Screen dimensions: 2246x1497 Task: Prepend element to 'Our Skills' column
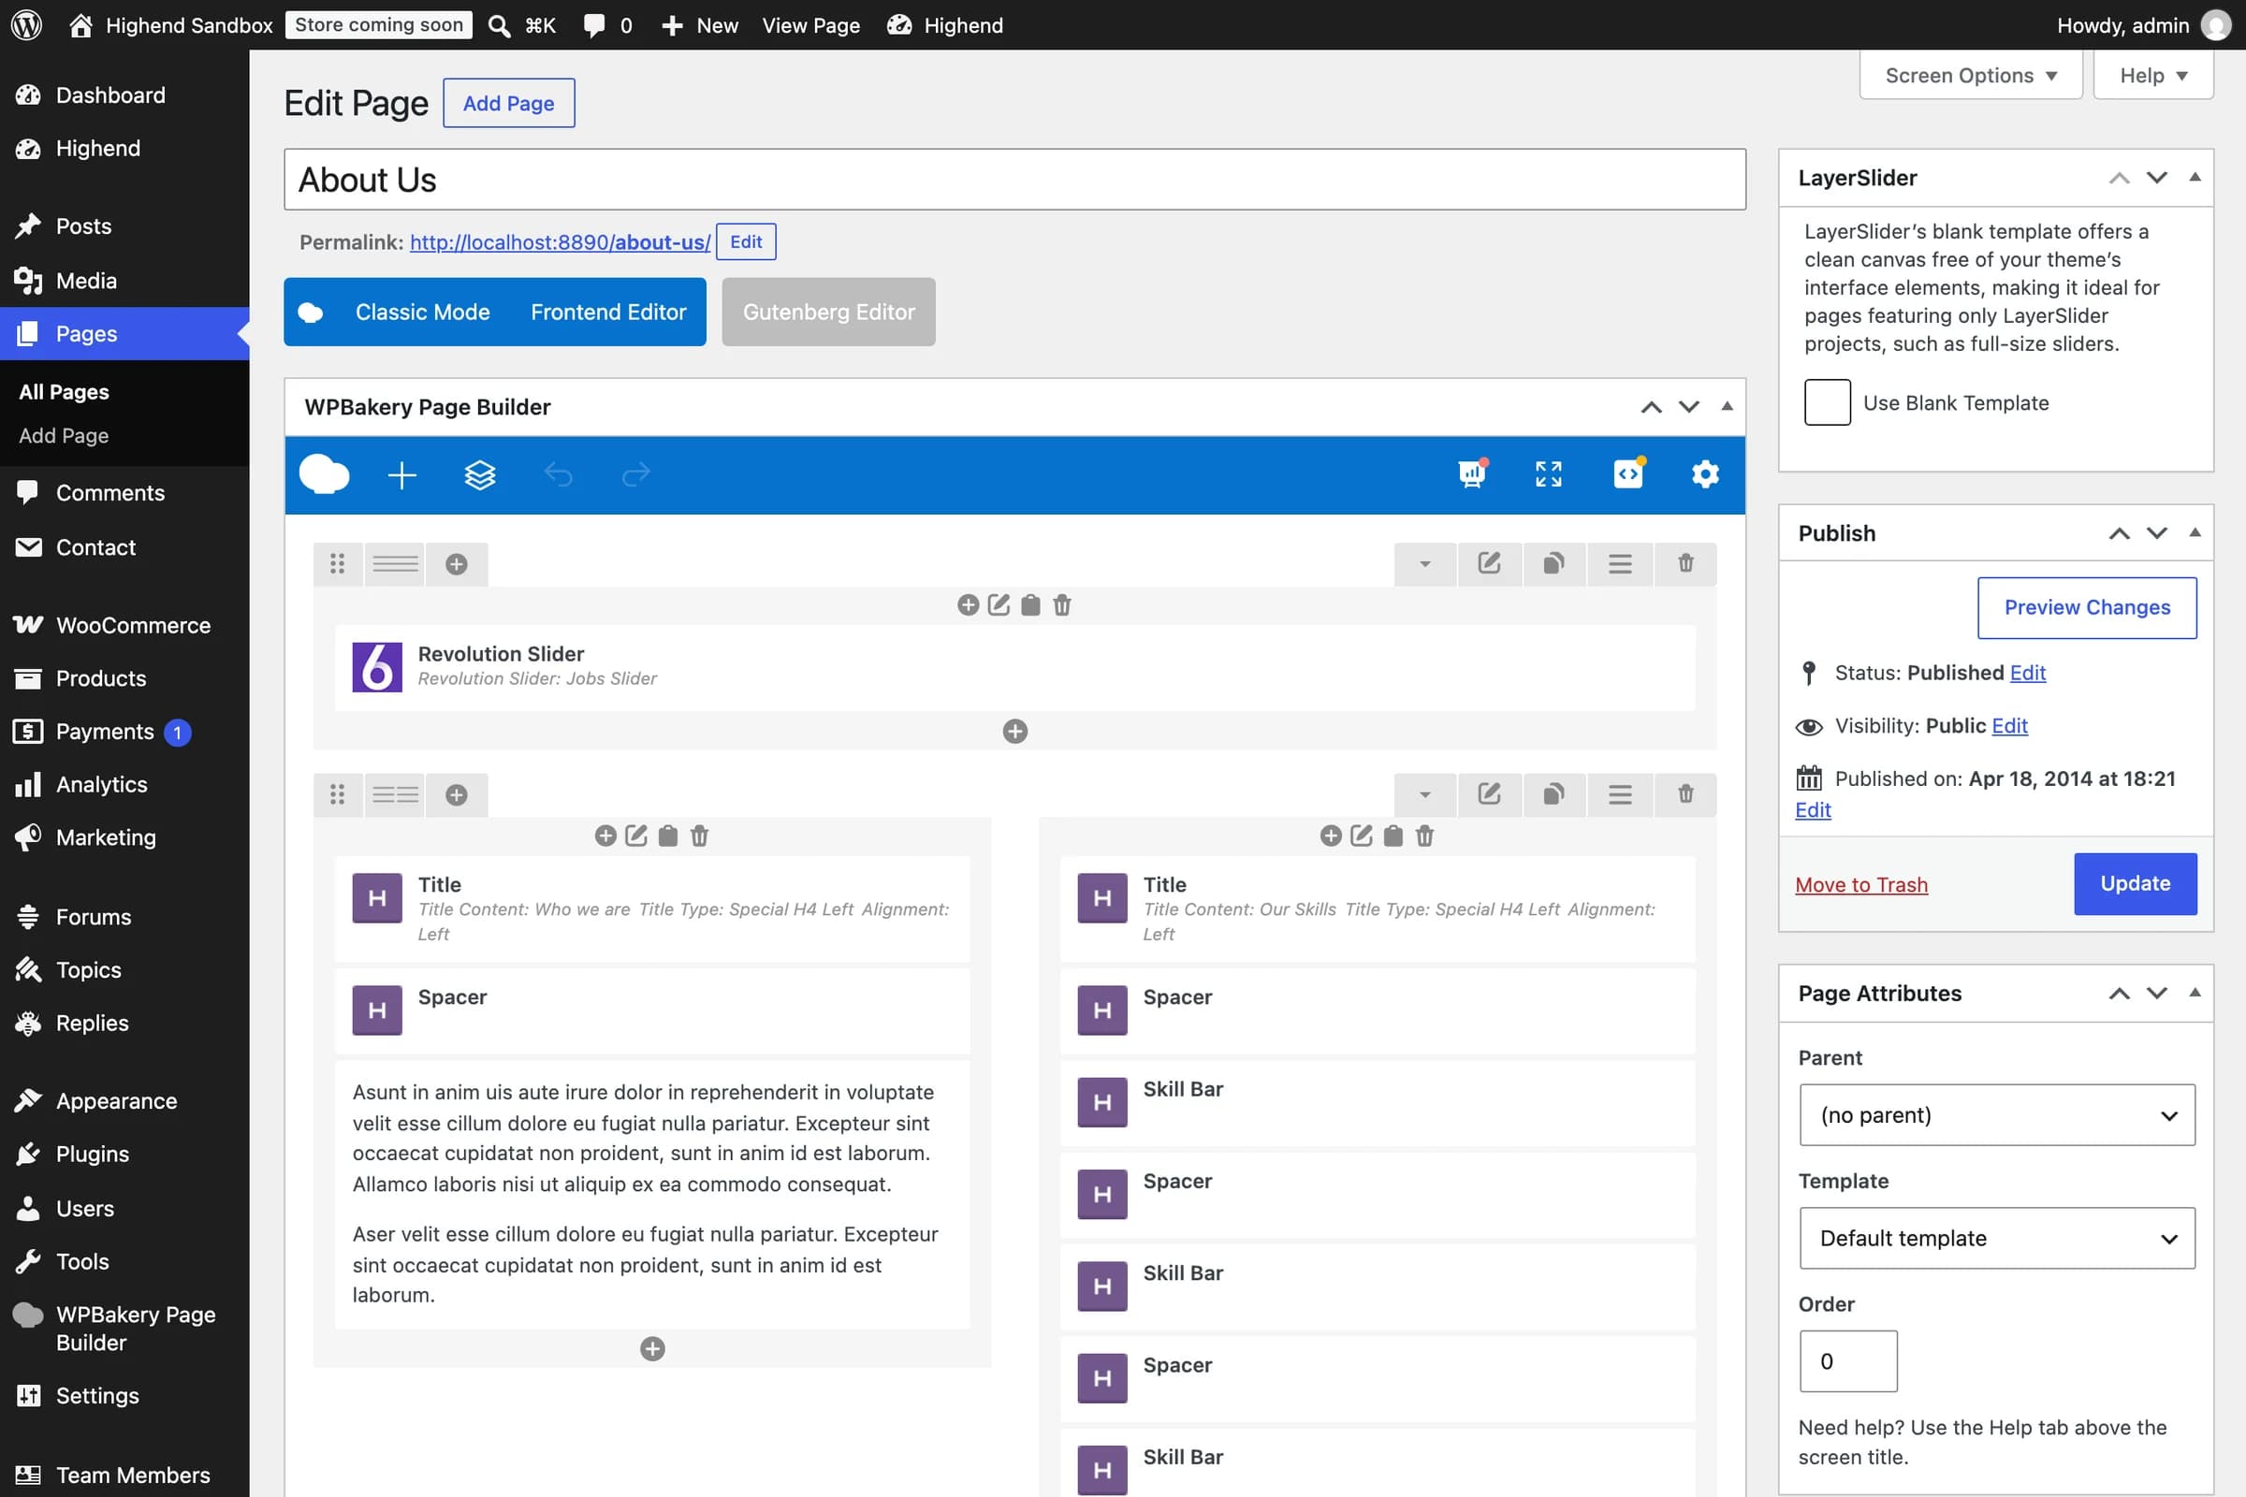1330,836
